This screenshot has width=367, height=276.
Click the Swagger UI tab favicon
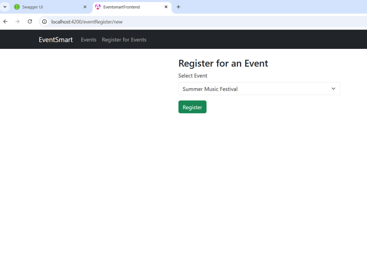[17, 7]
